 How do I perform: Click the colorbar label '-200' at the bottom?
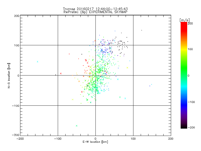tap(191, 128)
